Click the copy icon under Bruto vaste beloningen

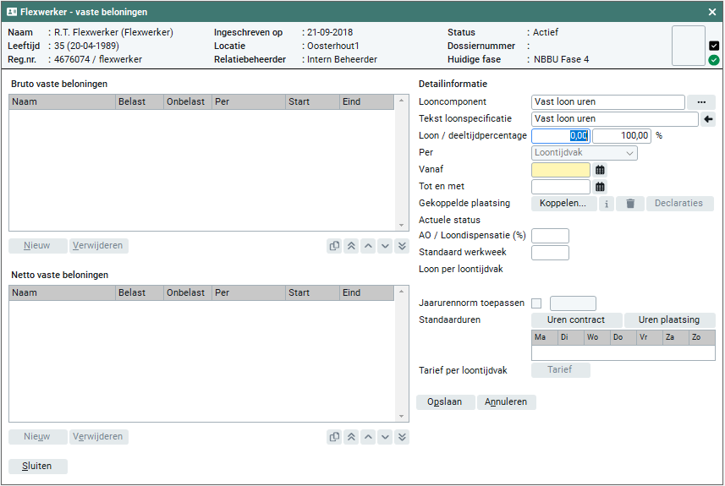(334, 246)
